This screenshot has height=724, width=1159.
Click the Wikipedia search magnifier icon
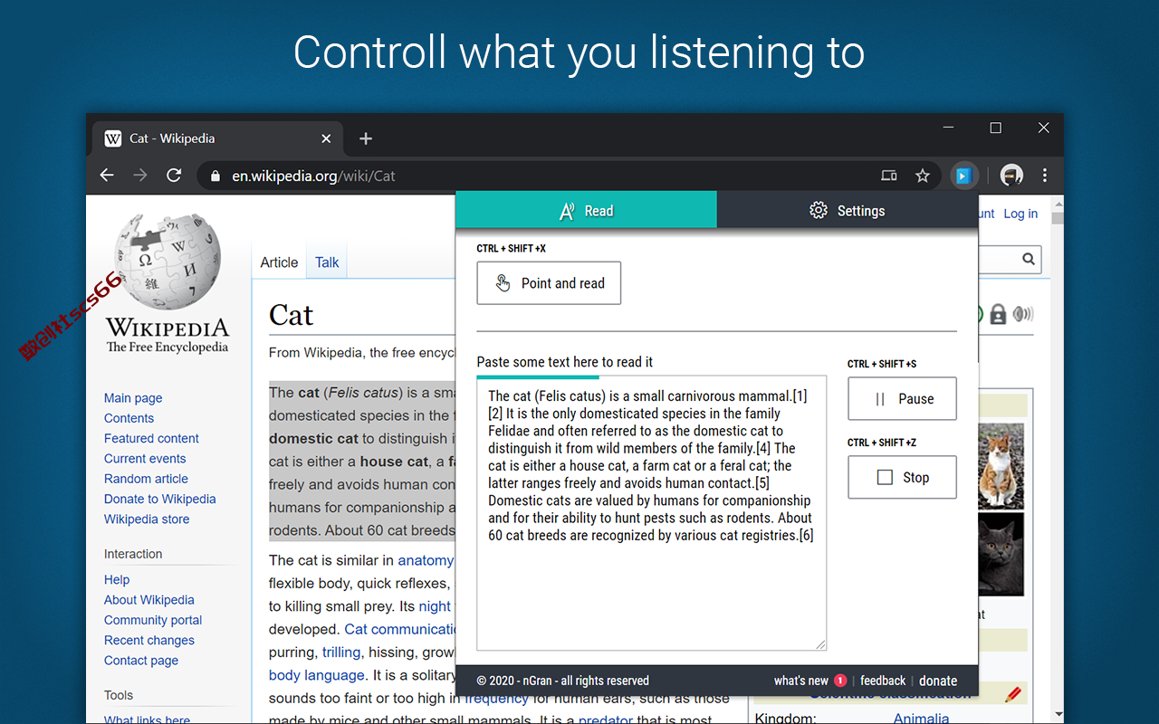click(x=1029, y=259)
